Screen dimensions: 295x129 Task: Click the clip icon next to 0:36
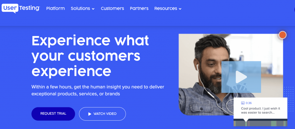point(243,103)
